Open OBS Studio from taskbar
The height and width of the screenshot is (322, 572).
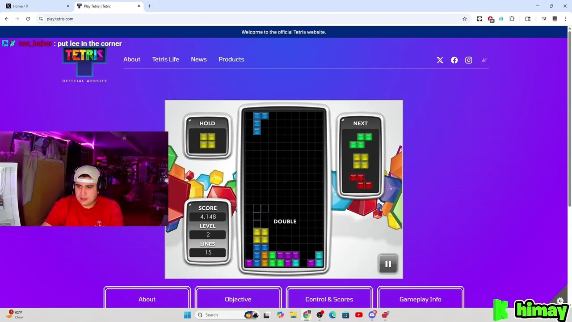click(320, 315)
